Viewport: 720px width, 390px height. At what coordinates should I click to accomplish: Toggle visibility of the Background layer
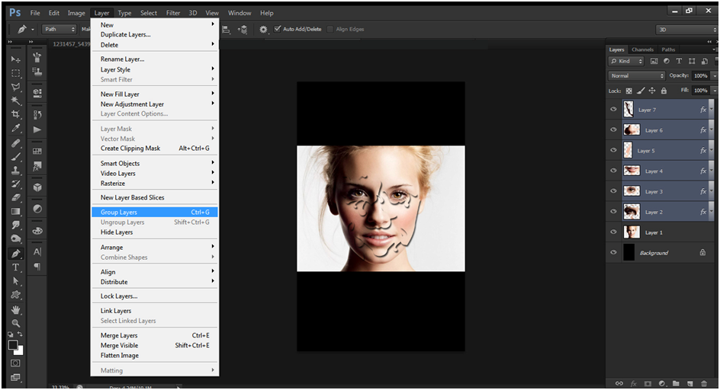613,252
